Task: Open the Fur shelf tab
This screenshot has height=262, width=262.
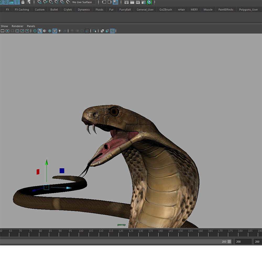Action: [x=111, y=9]
